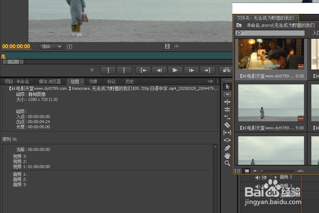Viewport: 319px width, 213px height.
Task: Click filmstrip badge on night bar thumbnail
Action: click(x=301, y=66)
